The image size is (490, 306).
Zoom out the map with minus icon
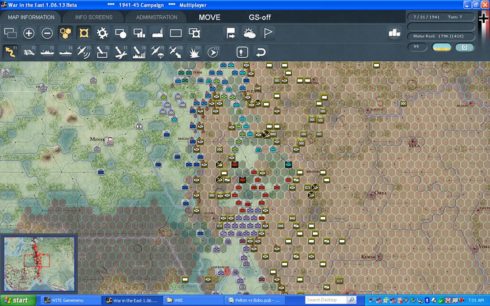pyautogui.click(x=47, y=34)
